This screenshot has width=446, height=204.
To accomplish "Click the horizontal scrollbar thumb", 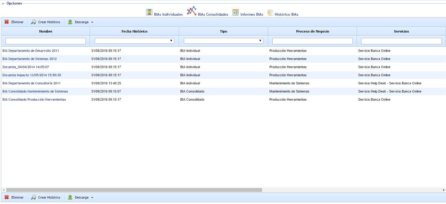I will click(x=134, y=190).
